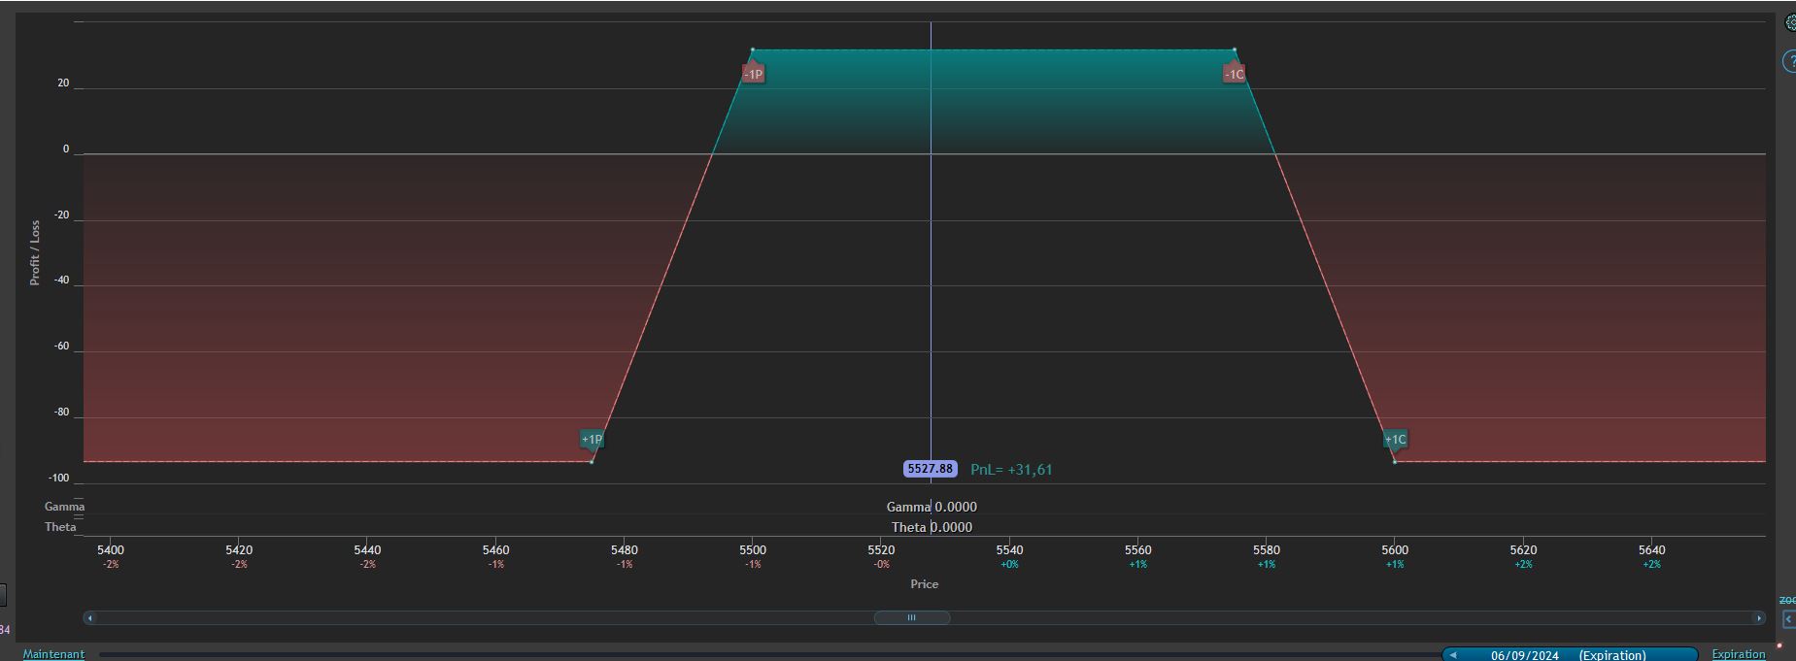Select the -1C short call marker
The image size is (1796, 661).
pyautogui.click(x=1234, y=74)
